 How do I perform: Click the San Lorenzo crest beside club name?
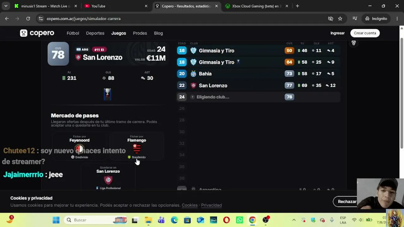tap(78, 57)
